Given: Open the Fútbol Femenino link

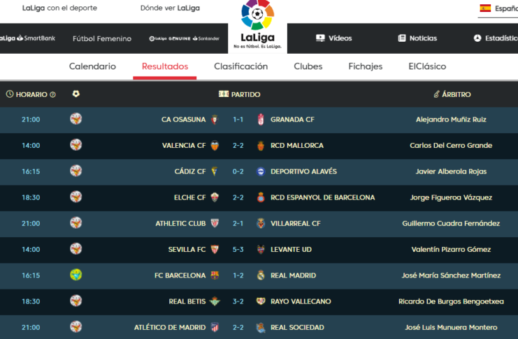Looking at the screenshot, I should click(x=102, y=38).
